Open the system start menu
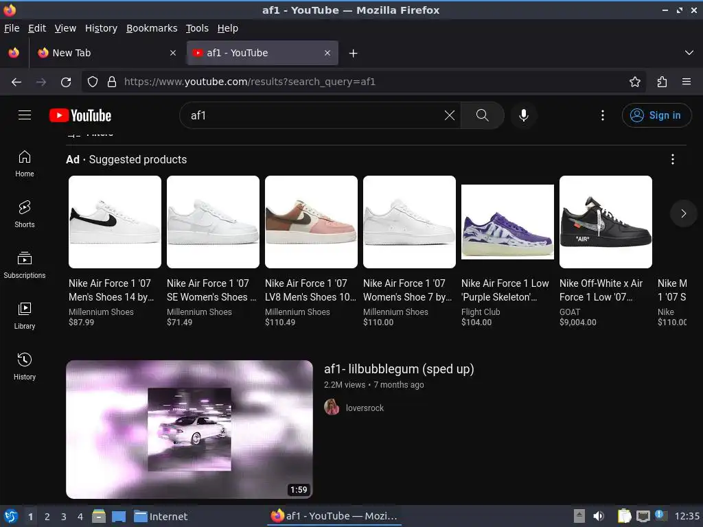Viewport: 703px width, 527px height. click(11, 516)
